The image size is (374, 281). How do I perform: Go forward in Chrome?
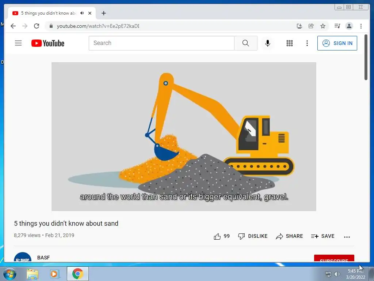[25, 26]
